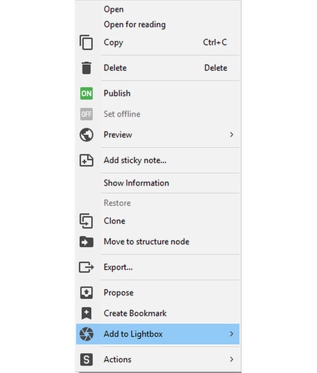Expand the Preview submenu arrow

tap(232, 134)
